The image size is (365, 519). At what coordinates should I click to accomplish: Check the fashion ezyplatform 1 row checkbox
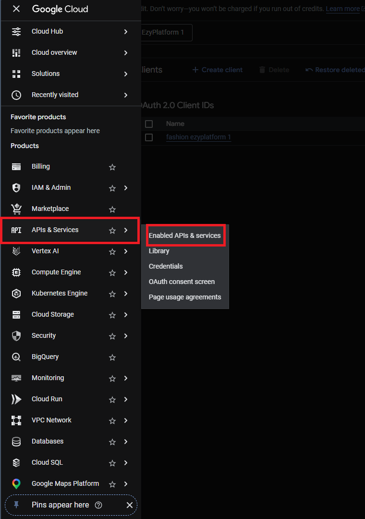(149, 137)
